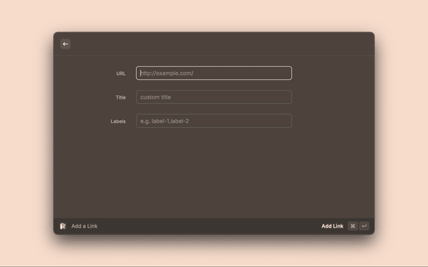428x267 pixels.
Task: Click the Labels field label
Action: (118, 121)
